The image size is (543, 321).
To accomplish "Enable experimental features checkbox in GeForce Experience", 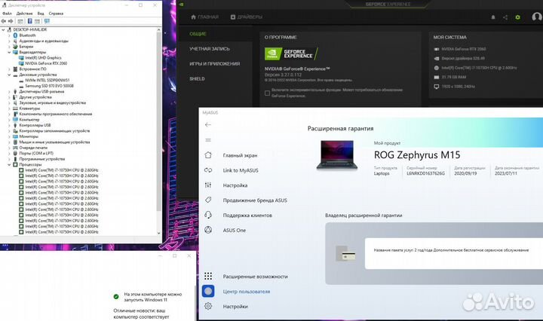I will (267, 93).
